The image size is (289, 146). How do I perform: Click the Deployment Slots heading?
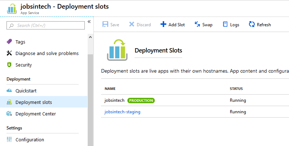point(158,50)
